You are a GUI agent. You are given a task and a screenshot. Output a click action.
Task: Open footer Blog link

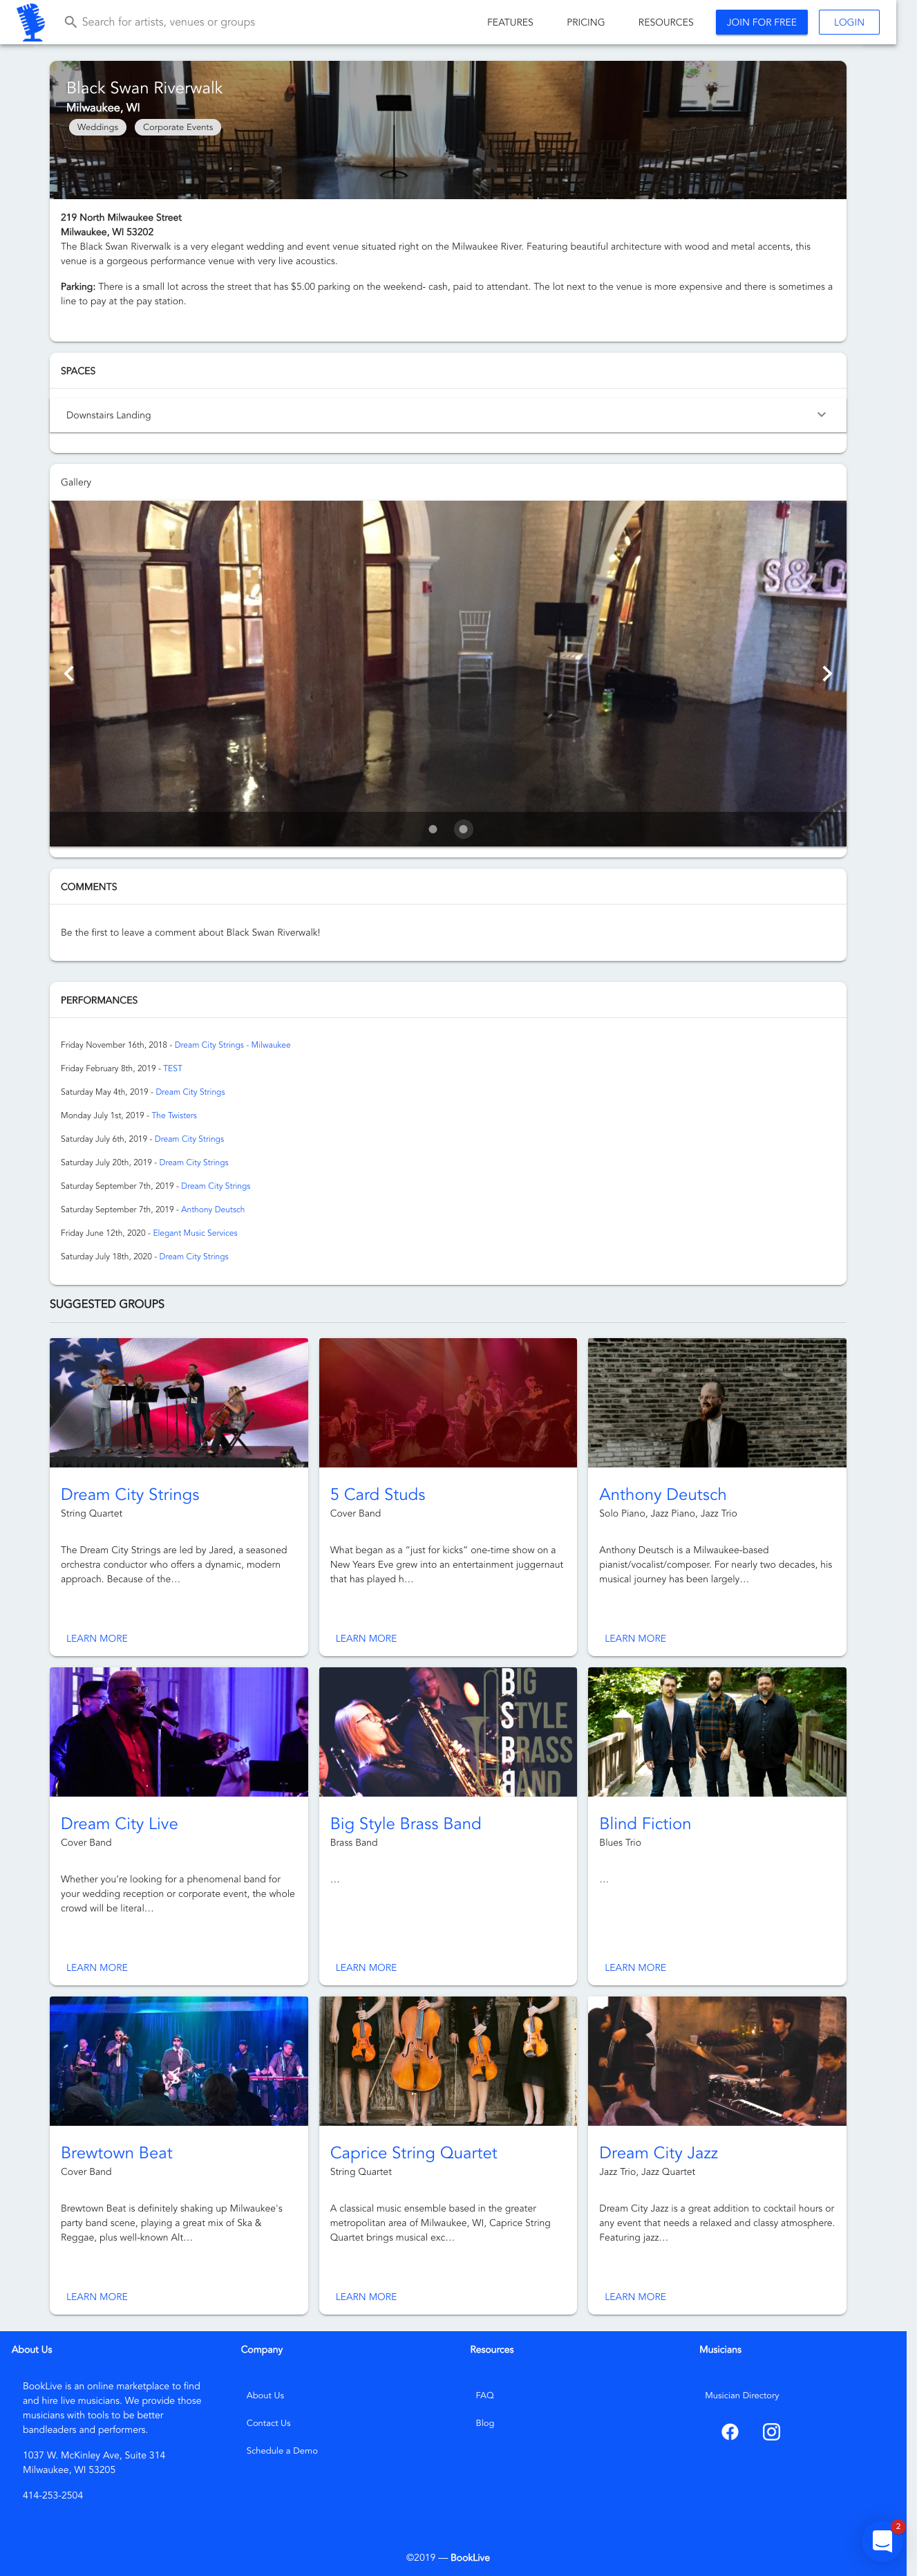point(484,2423)
